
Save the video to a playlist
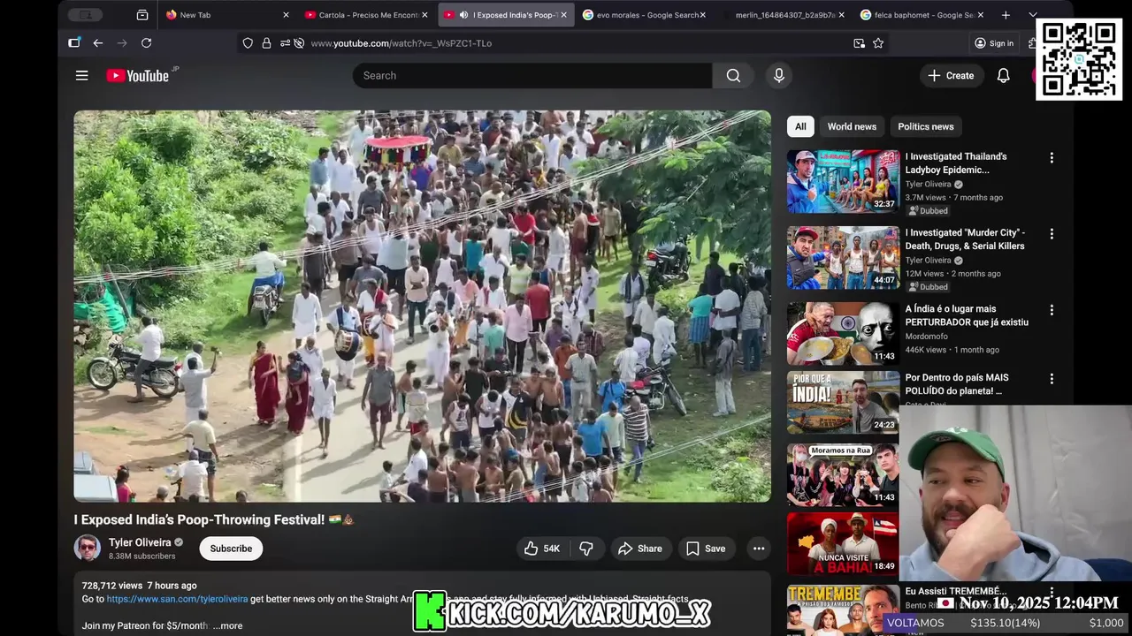706,549
